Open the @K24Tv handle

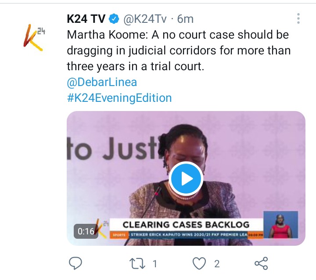(145, 19)
